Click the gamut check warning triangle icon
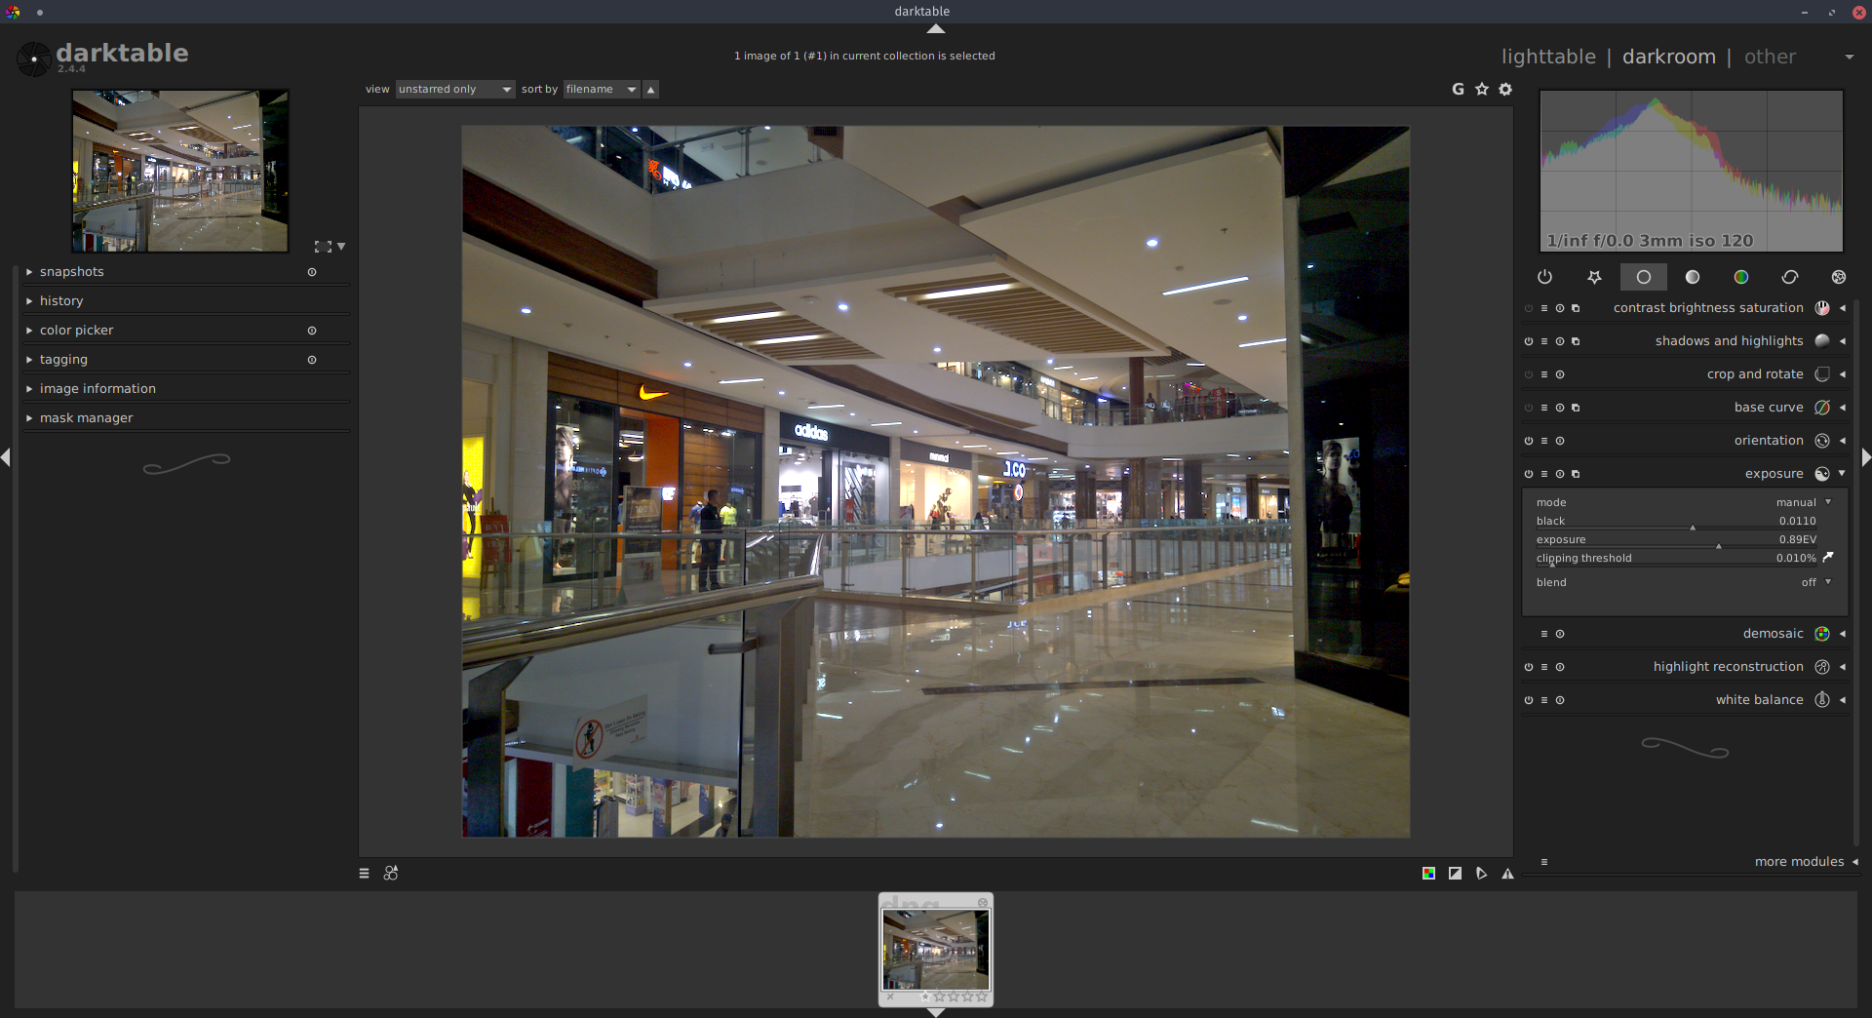1872x1018 pixels. (1507, 874)
